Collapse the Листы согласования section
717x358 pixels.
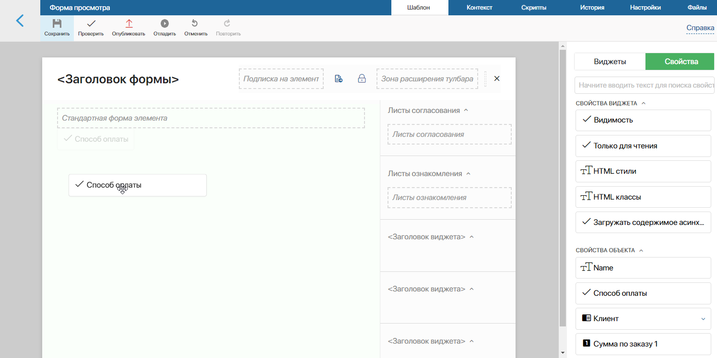466,111
